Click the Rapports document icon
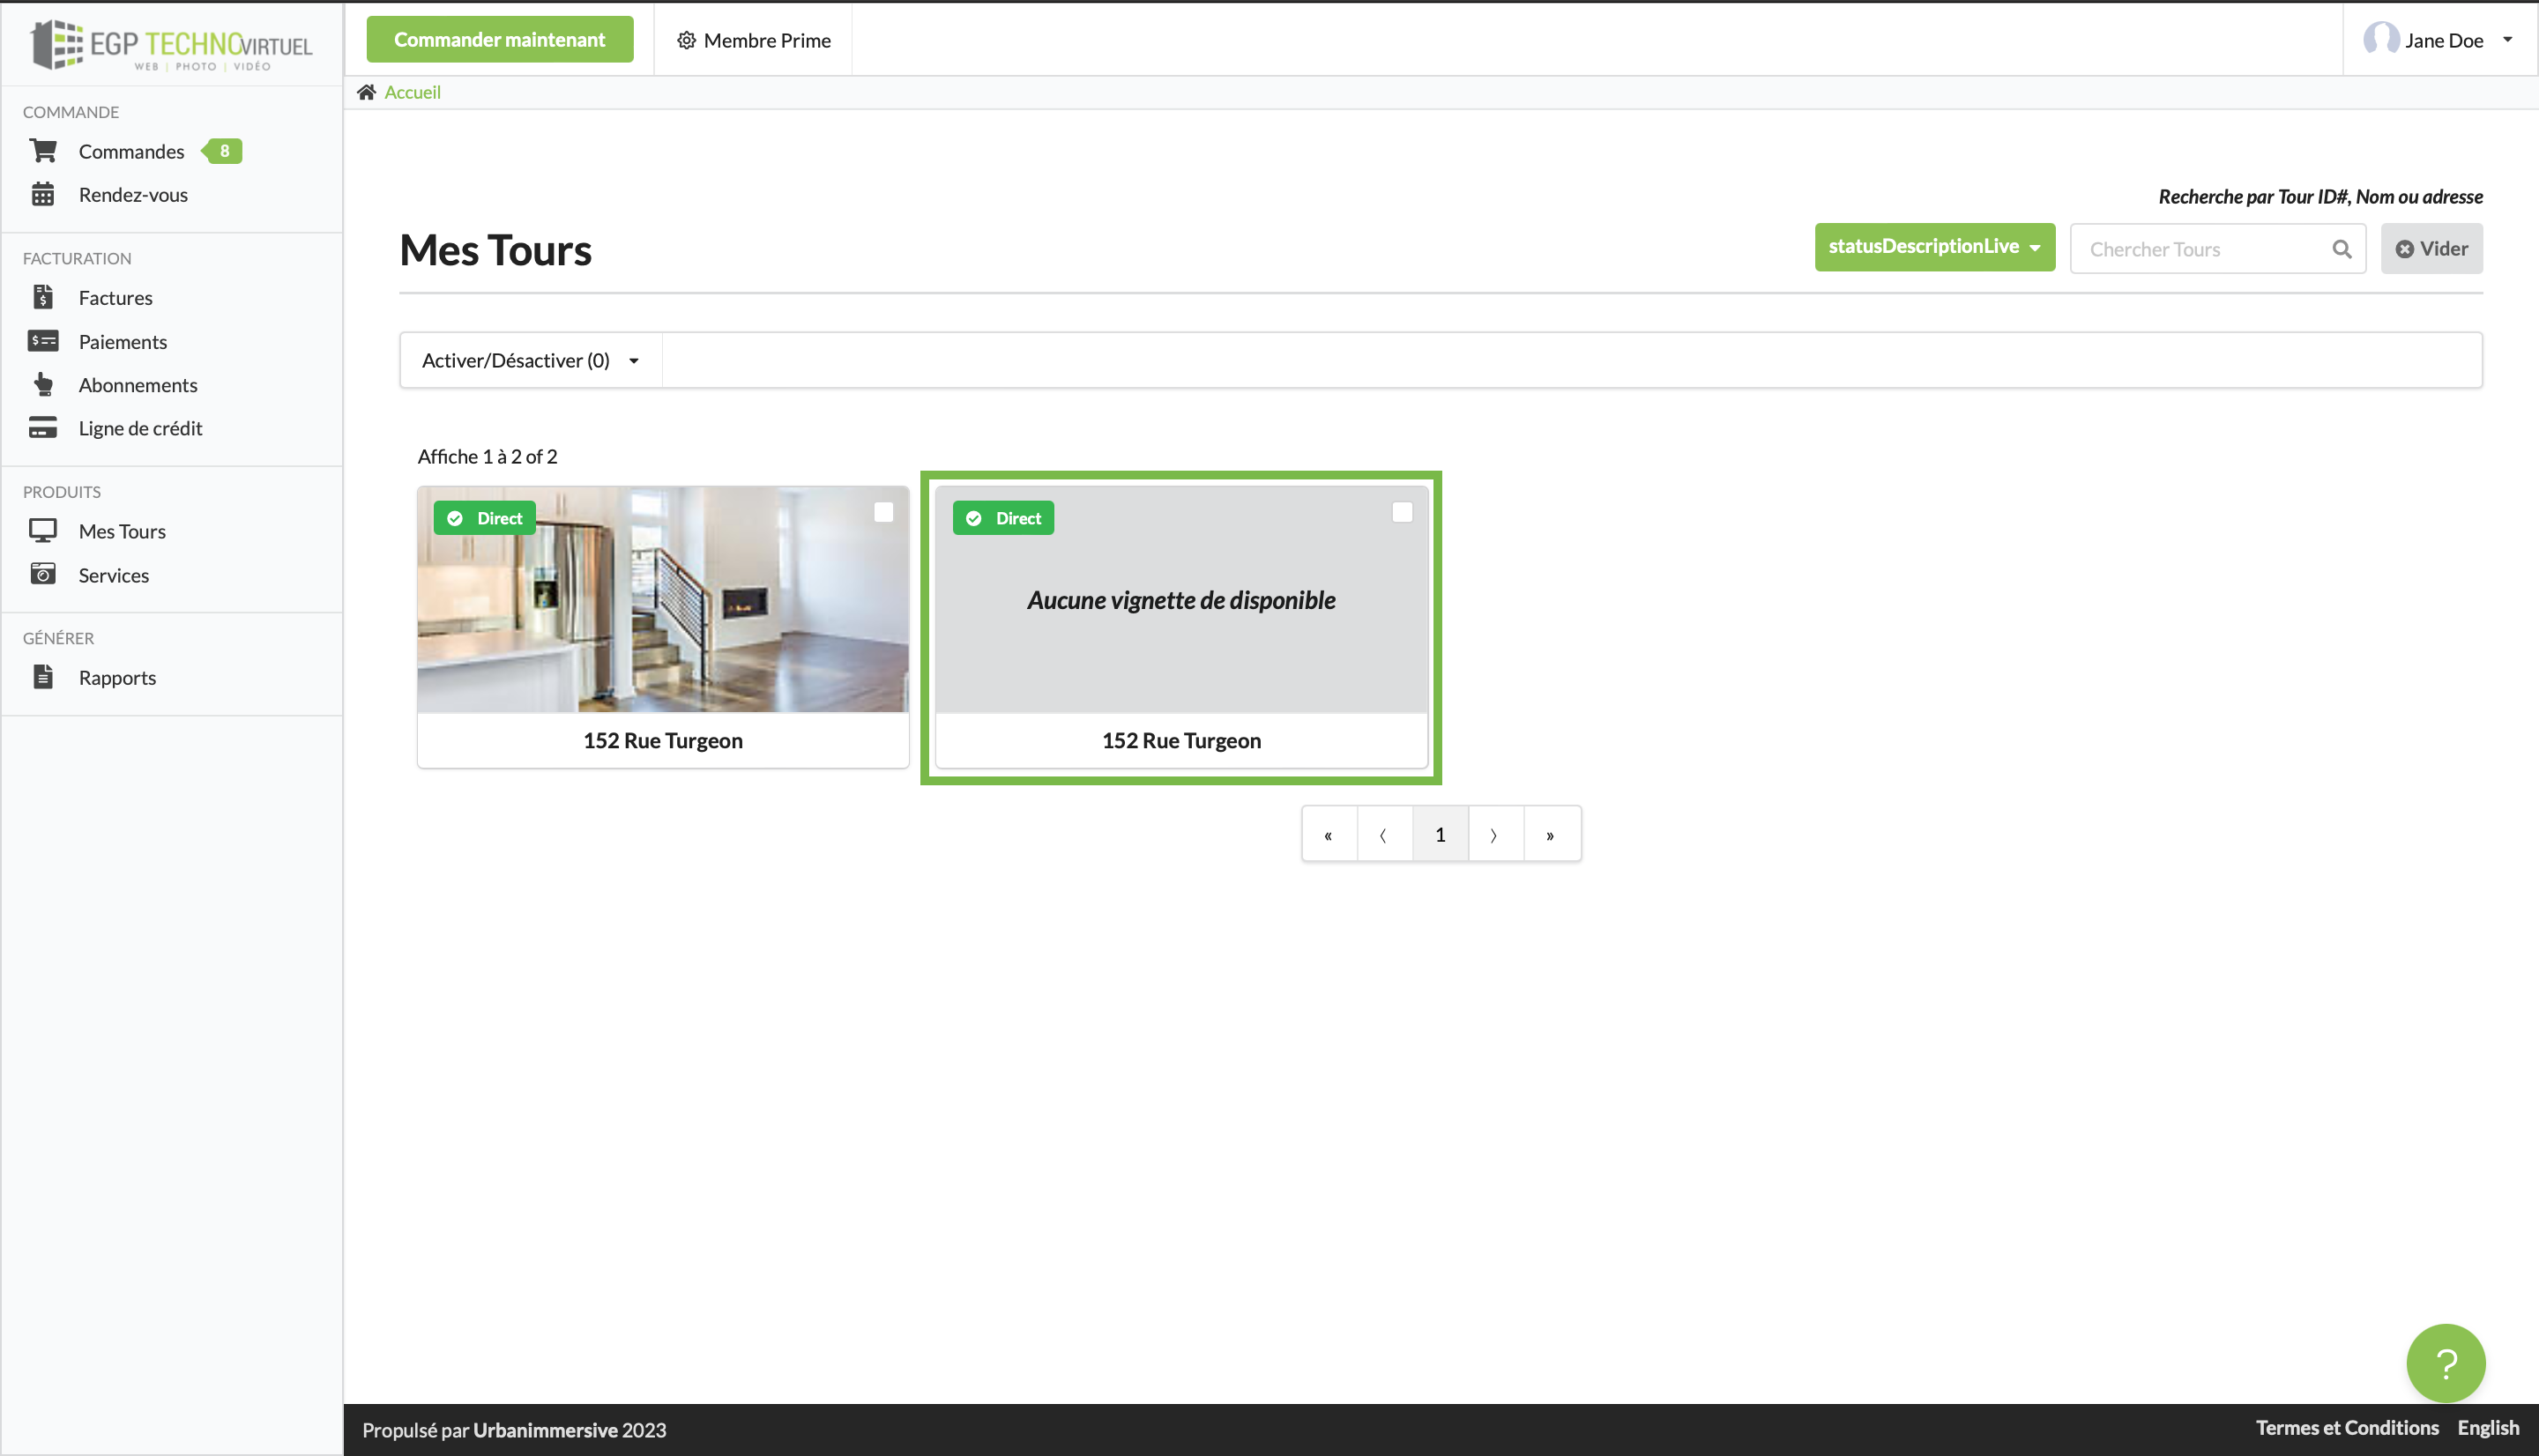The height and width of the screenshot is (1456, 2539). coord(43,677)
